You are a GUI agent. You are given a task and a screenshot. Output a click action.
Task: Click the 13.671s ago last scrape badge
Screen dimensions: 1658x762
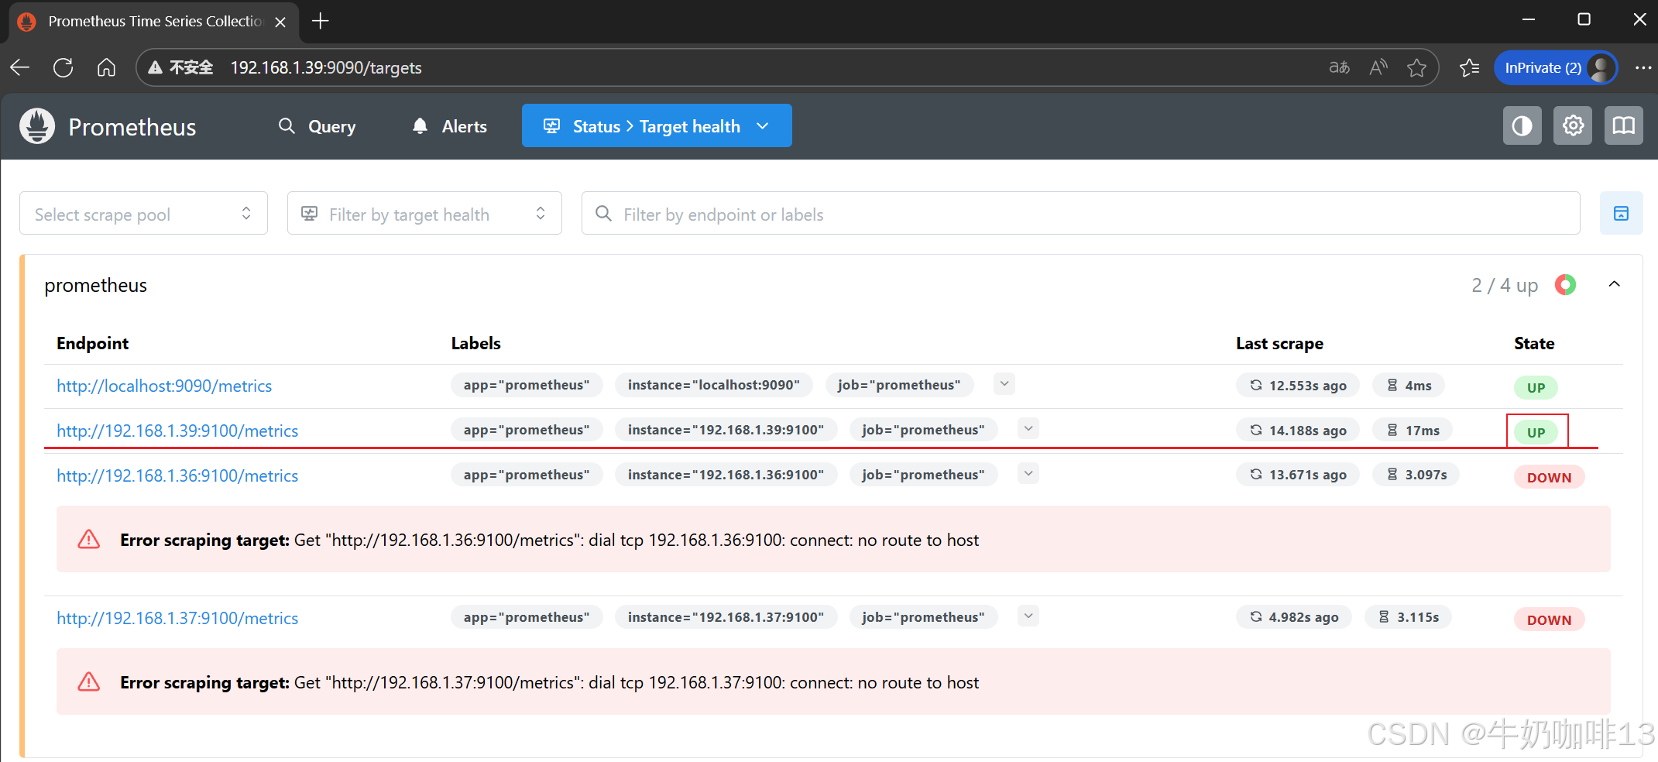[1297, 475]
